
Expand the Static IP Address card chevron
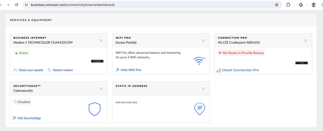point(203,89)
